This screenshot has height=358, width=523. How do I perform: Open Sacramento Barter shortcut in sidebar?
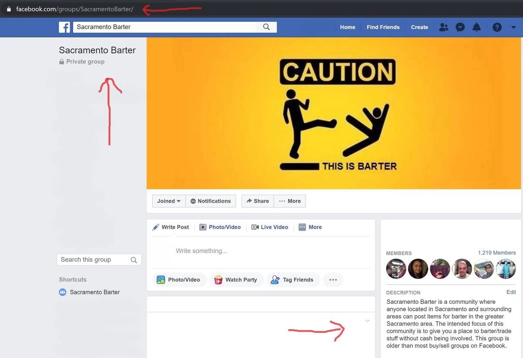(x=89, y=292)
